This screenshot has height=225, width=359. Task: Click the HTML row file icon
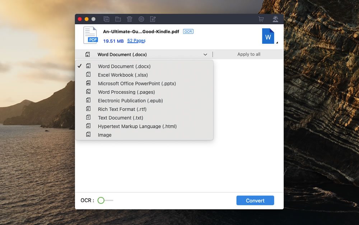click(88, 126)
